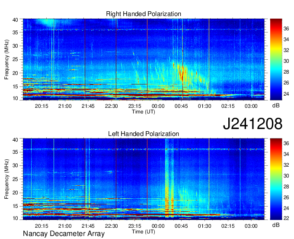Viewport: 294px width, 239px height.
Task: Click the 03:00 tick on the Left Handed time axis
Action: (x=251, y=226)
